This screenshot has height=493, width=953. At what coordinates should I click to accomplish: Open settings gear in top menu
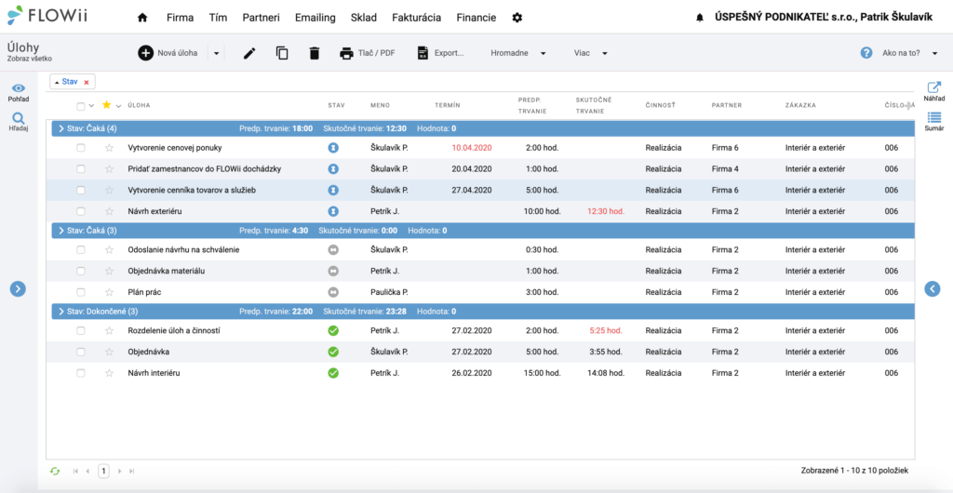(x=517, y=18)
